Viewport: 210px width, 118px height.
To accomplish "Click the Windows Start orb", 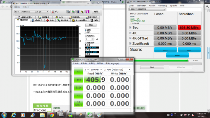I will click(4, 115).
